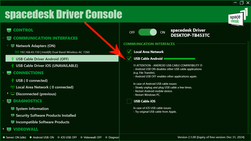Click the spacedesk logo in header

pos(238,17)
